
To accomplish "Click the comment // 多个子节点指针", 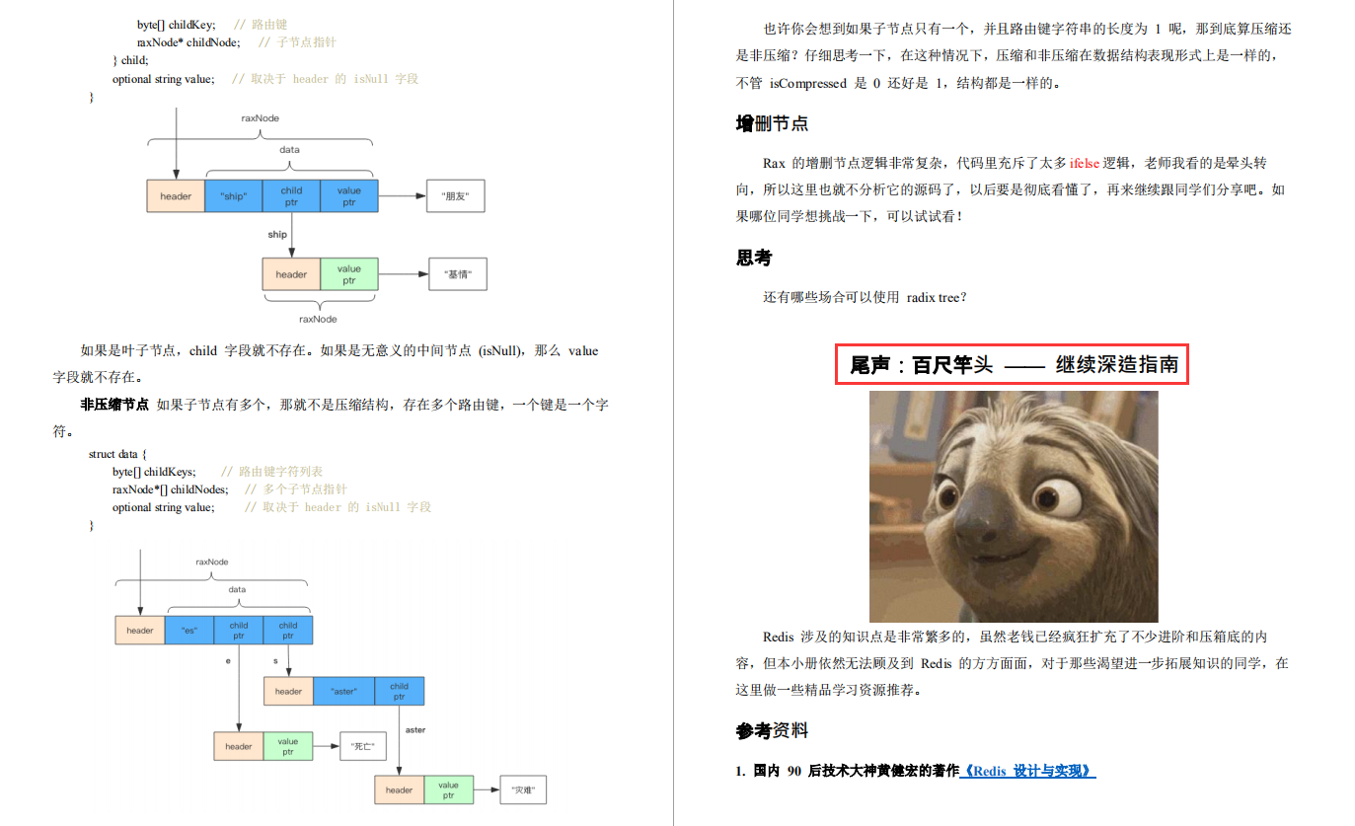I will (x=295, y=489).
